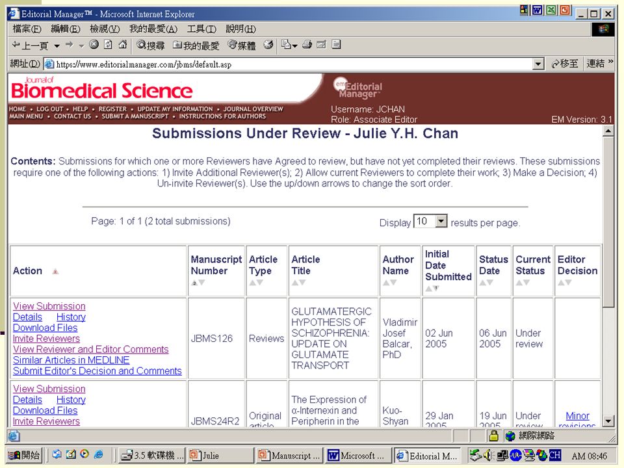The width and height of the screenshot is (624, 468).
Task: Sort Manuscript Number column descending arrow
Action: tap(201, 283)
